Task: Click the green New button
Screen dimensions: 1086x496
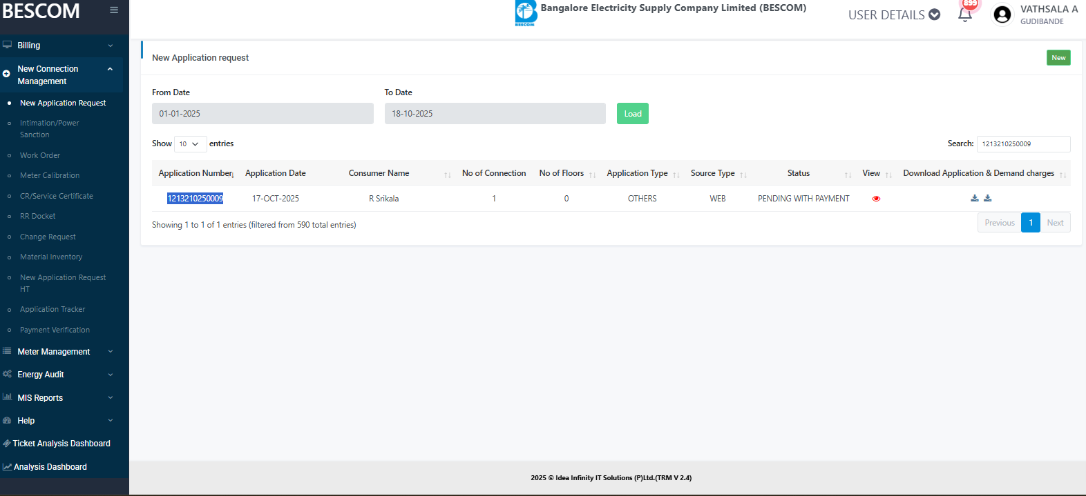Action: coord(1058,58)
